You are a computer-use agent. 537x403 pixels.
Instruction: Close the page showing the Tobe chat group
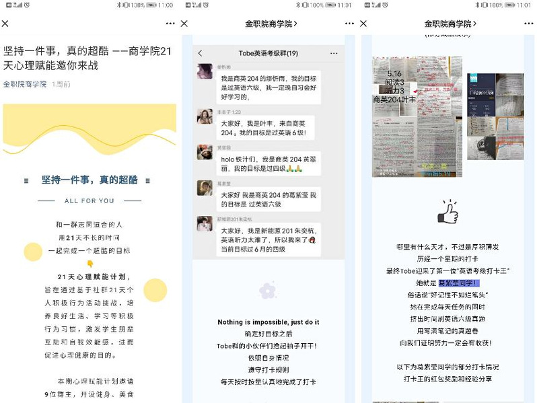pos(184,24)
